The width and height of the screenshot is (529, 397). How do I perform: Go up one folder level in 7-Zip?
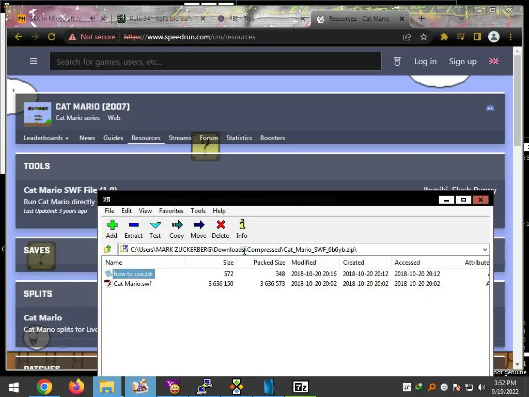coord(108,250)
